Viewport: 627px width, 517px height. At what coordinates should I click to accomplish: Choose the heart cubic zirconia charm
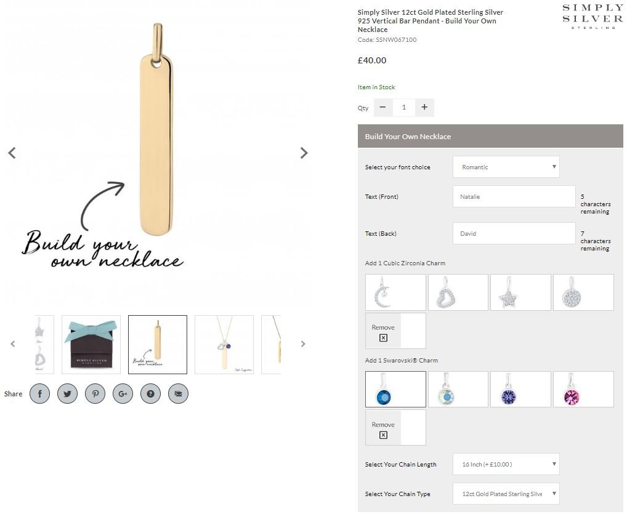(x=458, y=292)
